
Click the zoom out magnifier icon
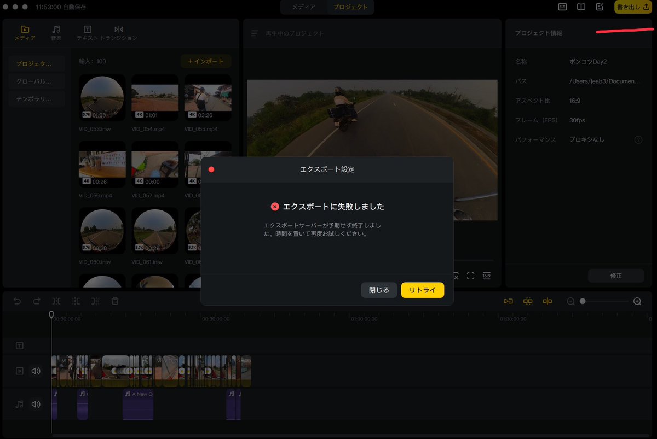coord(570,301)
